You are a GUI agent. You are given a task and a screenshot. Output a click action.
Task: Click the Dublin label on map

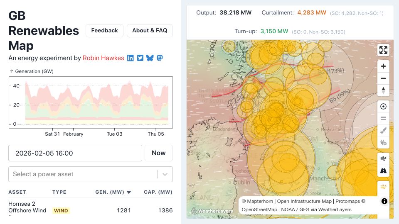coord(242,183)
